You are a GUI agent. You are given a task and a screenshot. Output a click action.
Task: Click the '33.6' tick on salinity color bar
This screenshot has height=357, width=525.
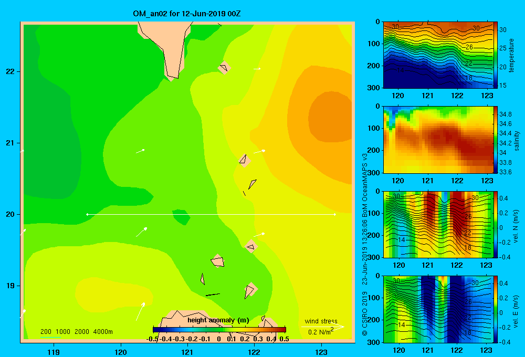point(505,172)
